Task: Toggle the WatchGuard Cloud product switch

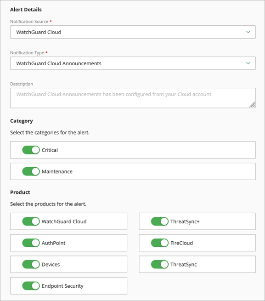Action: [31, 221]
